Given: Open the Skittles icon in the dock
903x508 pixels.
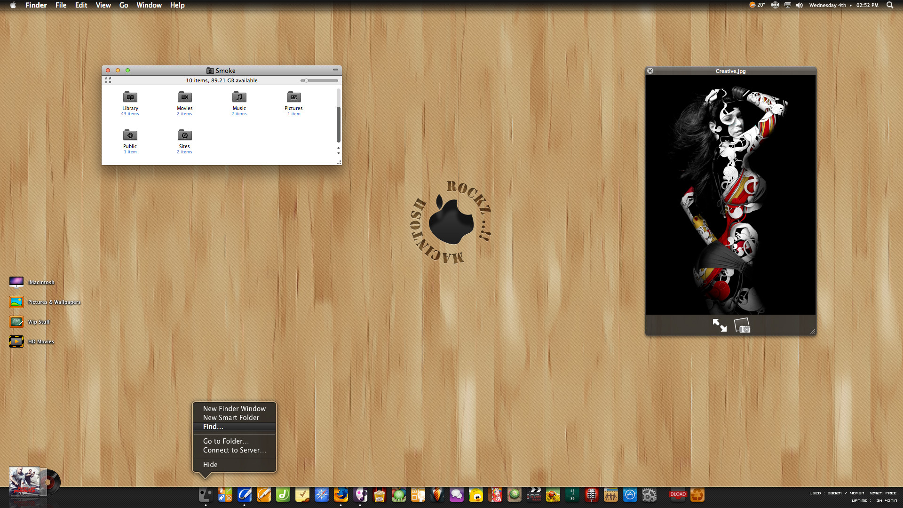Looking at the screenshot, I should click(x=495, y=495).
